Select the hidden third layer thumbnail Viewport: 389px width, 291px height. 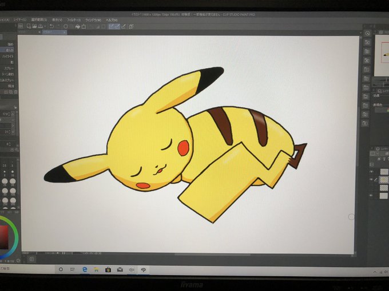pos(384,188)
